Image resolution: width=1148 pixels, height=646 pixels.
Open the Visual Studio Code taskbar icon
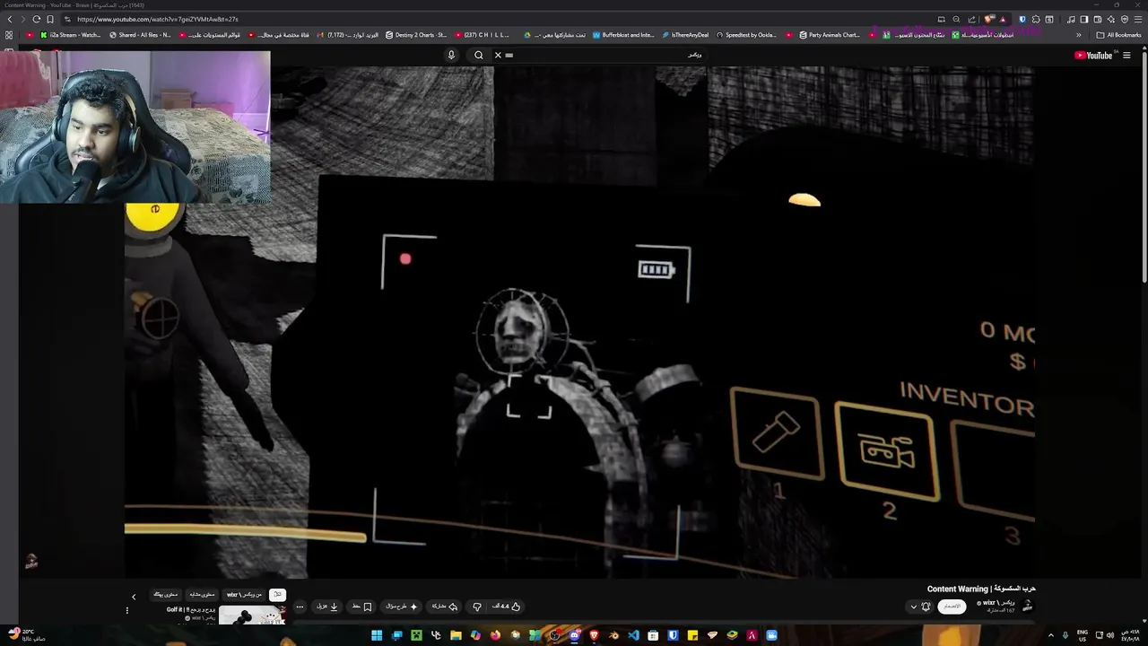[x=633, y=635]
